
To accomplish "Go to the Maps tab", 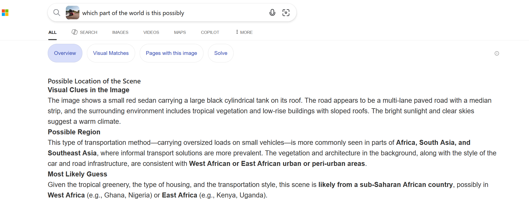I will click(180, 32).
